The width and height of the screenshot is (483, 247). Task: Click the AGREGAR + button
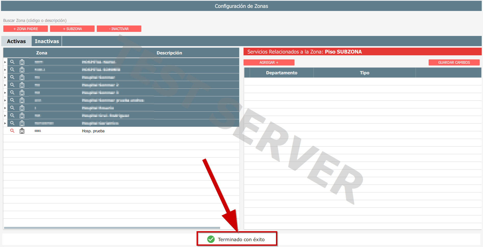269,62
